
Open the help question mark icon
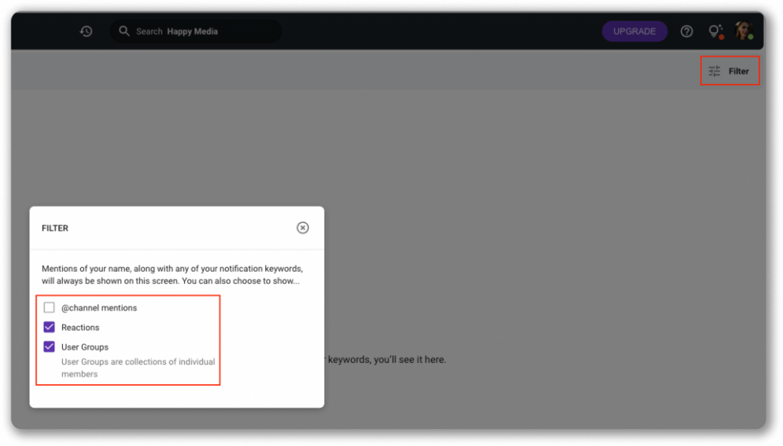687,31
